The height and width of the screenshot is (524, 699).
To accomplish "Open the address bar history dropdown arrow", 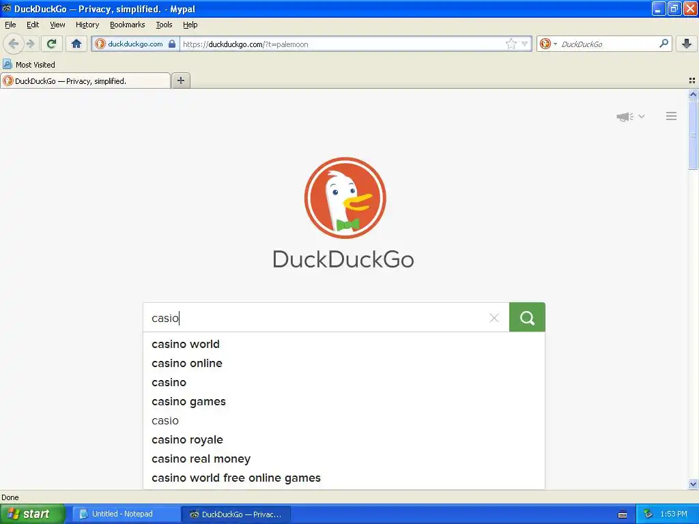I will [525, 44].
